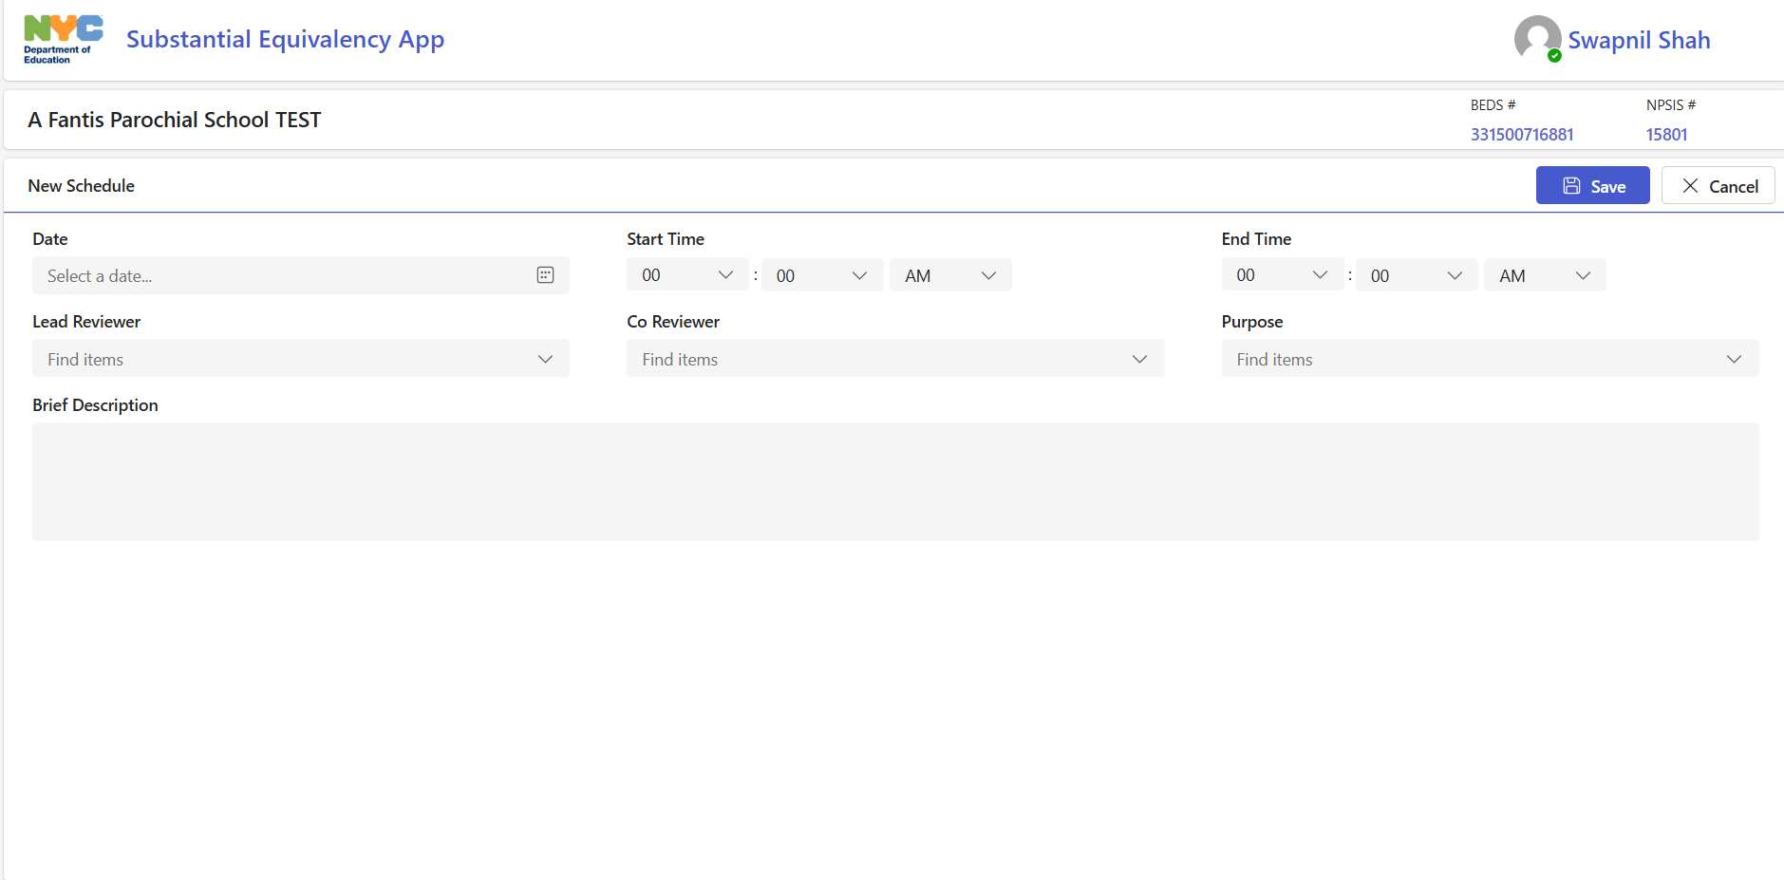Open the End Time minutes dropdown
Image resolution: width=1784 pixels, height=880 pixels.
point(1416,275)
